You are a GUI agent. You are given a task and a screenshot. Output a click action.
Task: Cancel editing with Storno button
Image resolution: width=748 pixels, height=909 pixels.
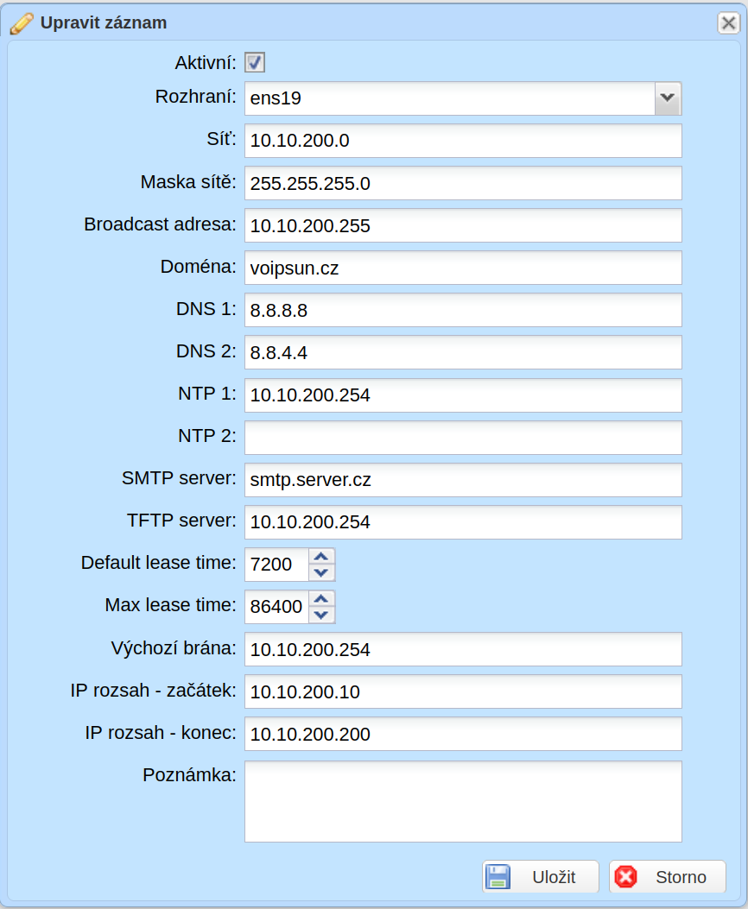[x=668, y=876]
